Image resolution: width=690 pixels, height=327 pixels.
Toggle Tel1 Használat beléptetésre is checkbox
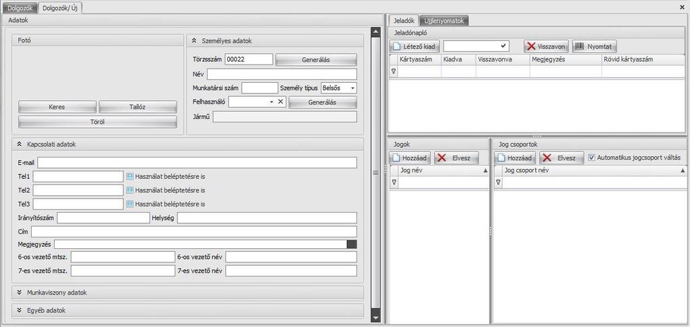(130, 176)
